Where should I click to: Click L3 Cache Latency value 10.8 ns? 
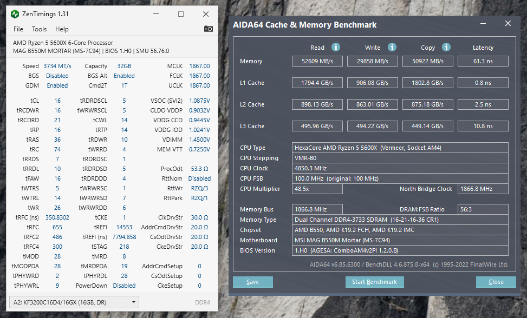[x=483, y=126]
